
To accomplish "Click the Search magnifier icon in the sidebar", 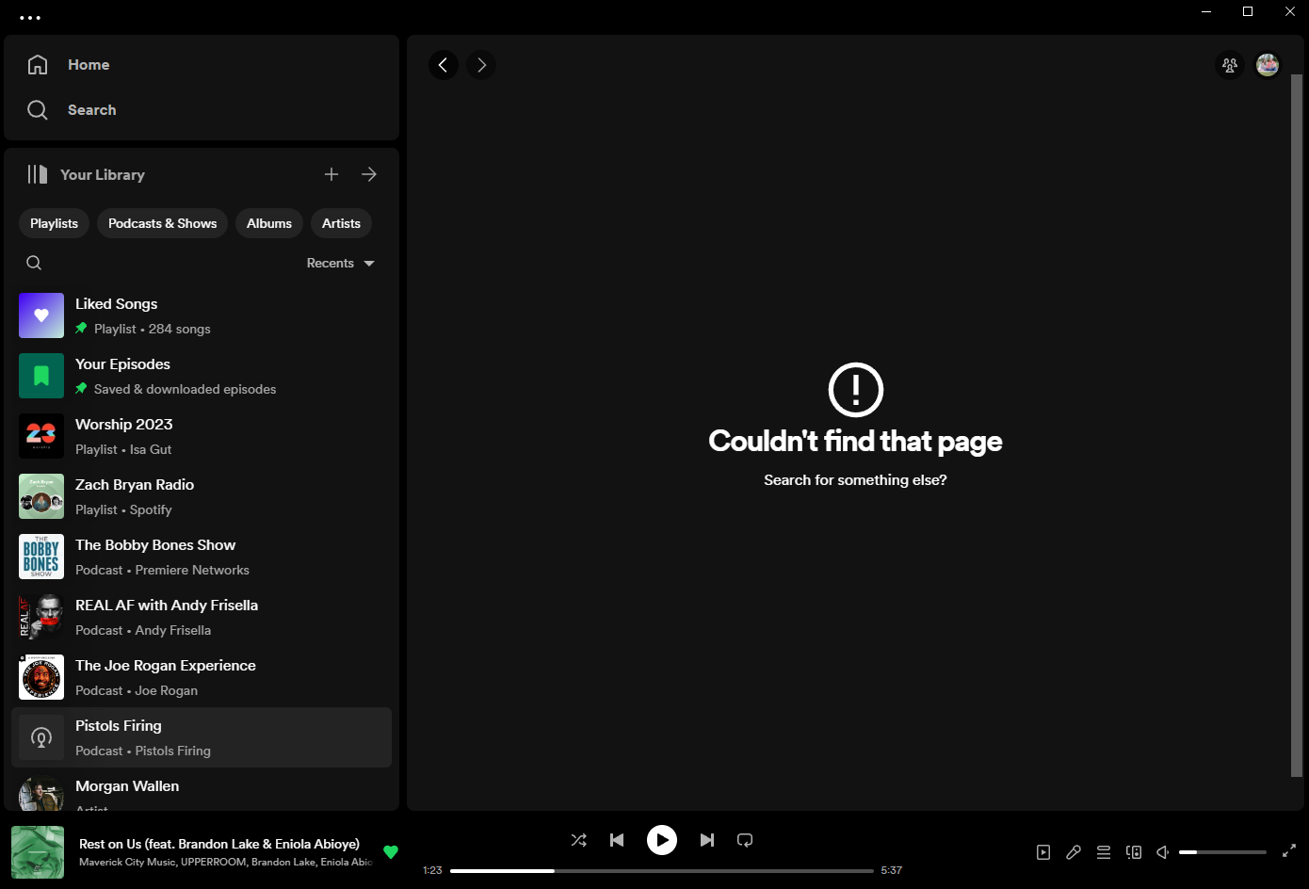I will [38, 110].
